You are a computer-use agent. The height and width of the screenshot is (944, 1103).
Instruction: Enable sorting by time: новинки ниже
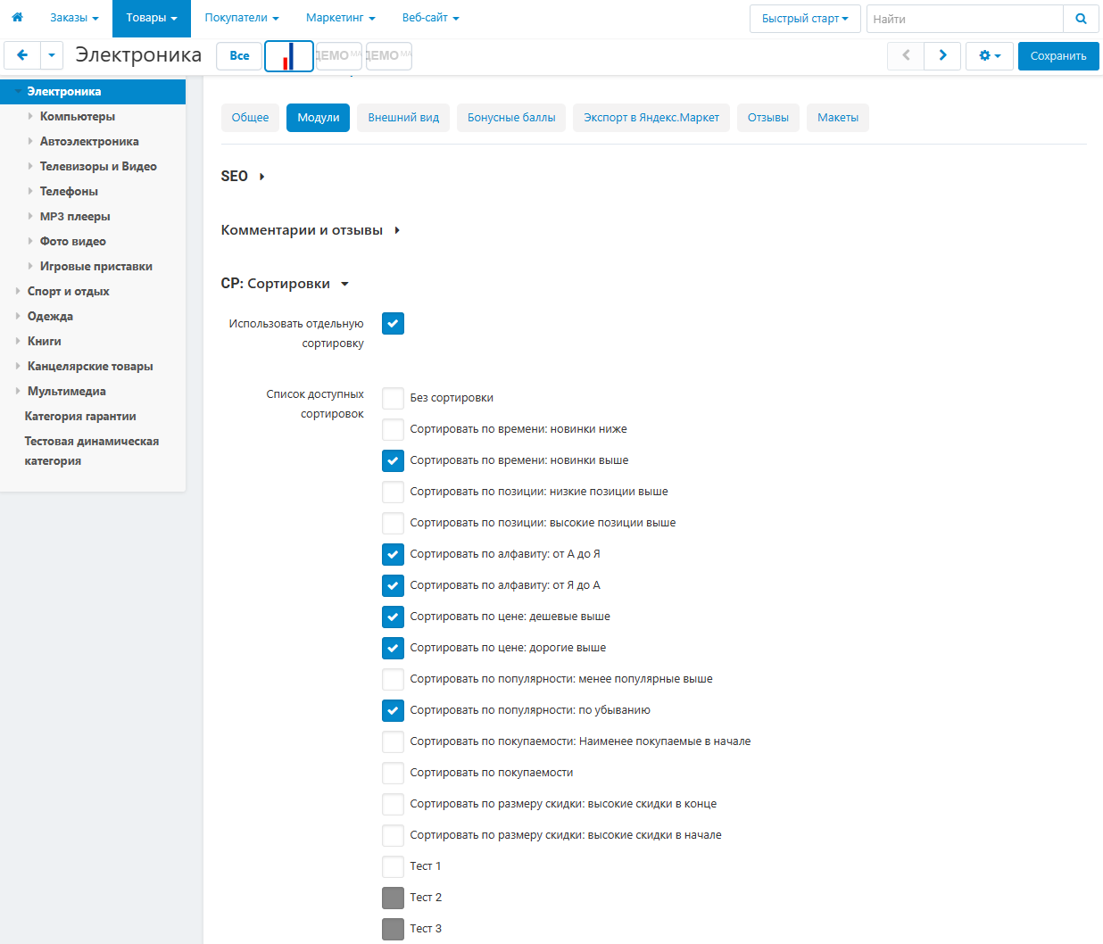[393, 429]
